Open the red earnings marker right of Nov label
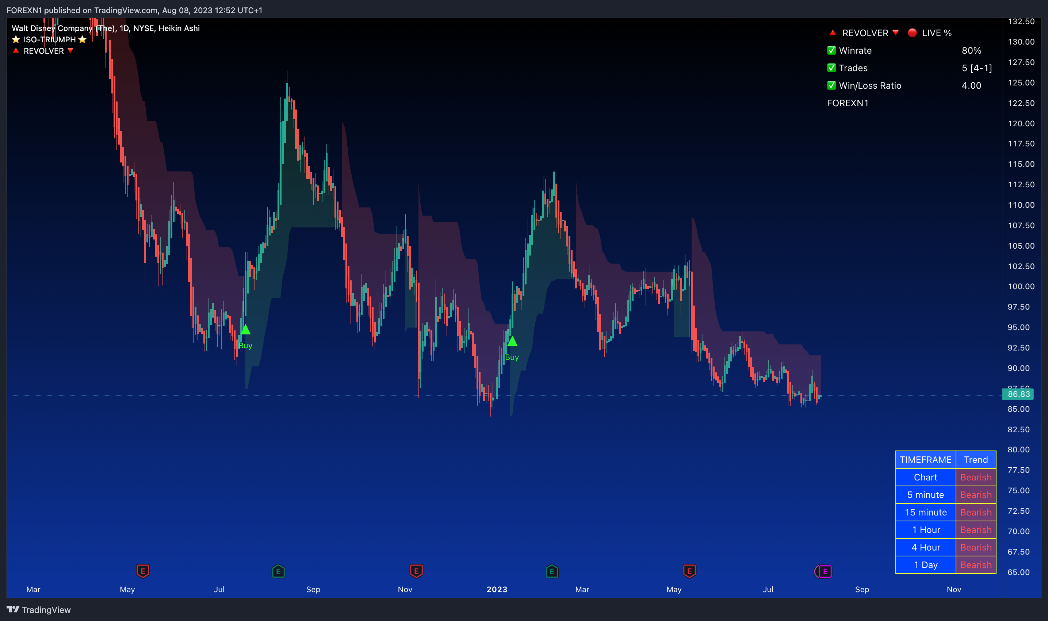 [x=416, y=571]
